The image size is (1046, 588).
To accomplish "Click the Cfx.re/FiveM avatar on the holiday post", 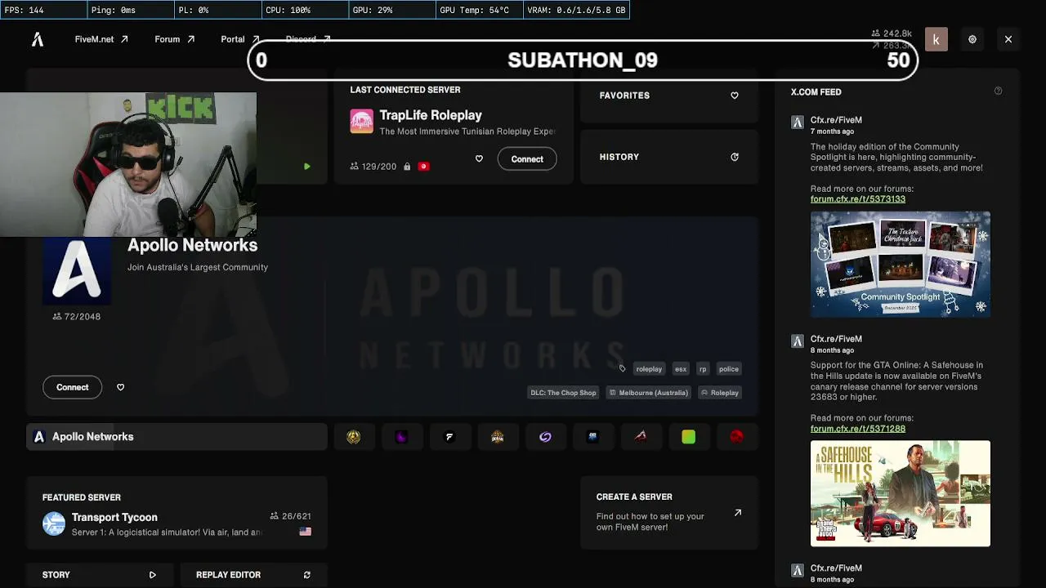I will [798, 122].
